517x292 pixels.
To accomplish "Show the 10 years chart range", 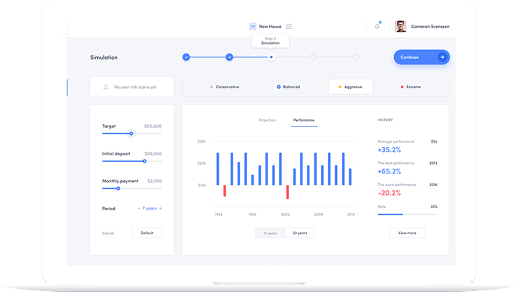I will (270, 233).
